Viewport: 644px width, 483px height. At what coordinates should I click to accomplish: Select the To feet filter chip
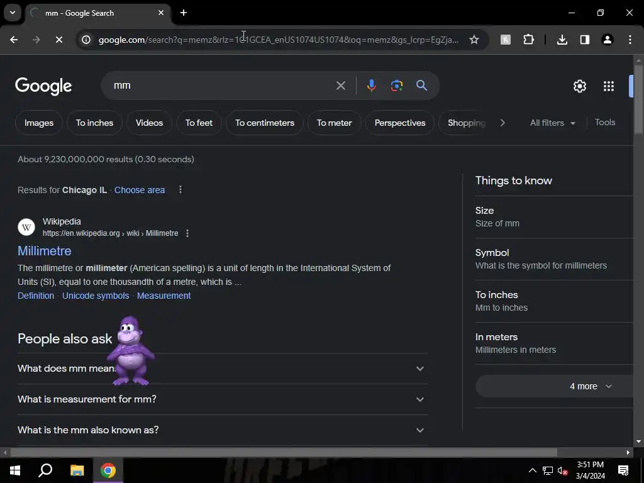(x=199, y=123)
